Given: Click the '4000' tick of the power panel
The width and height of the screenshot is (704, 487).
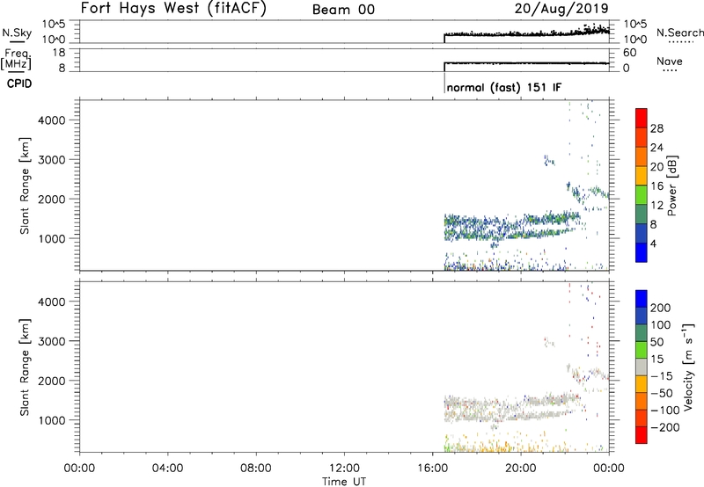Looking at the screenshot, I should point(52,120).
